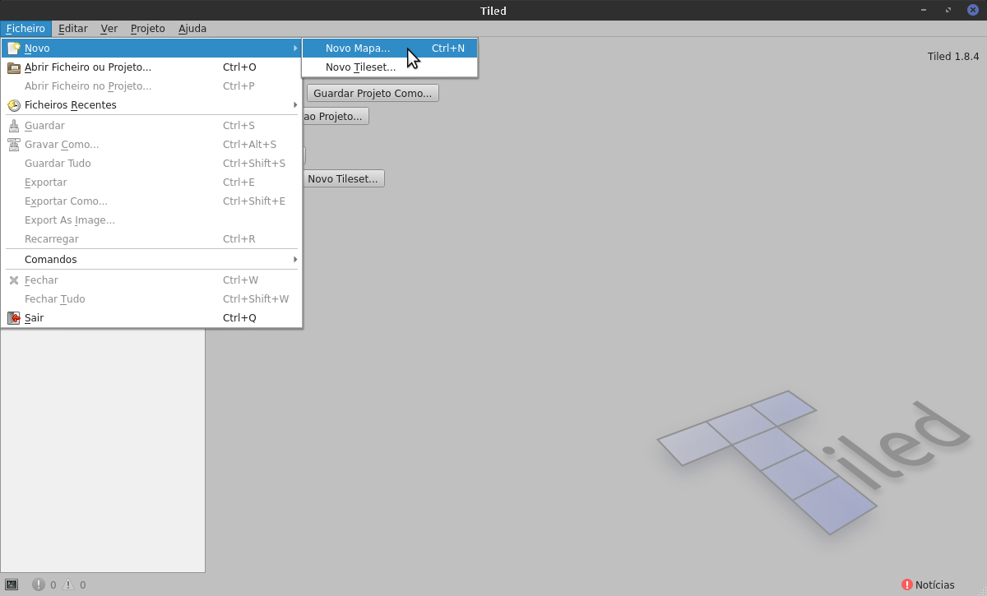Image resolution: width=987 pixels, height=596 pixels.
Task: Click the Ctrl+O shortcut text
Action: [239, 67]
